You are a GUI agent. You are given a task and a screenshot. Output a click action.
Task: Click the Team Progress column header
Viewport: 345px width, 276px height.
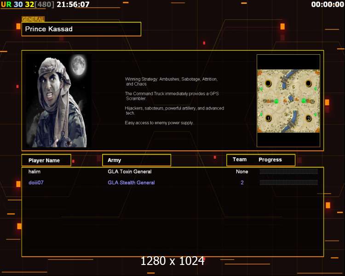260,160
